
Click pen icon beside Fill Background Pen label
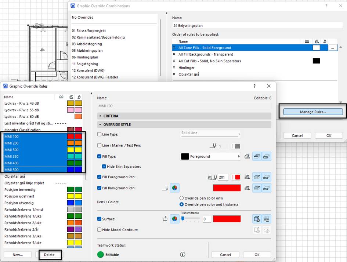[x=165, y=188]
